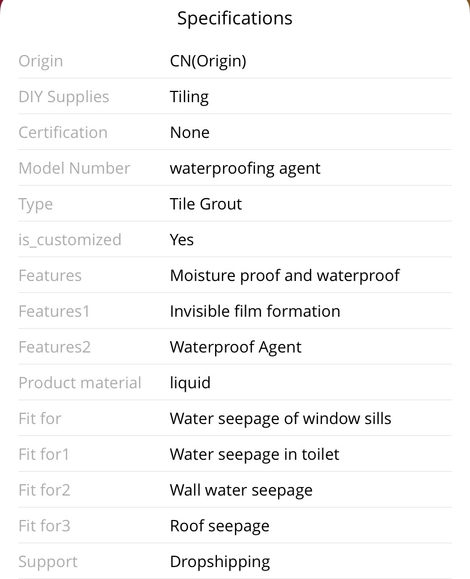Image resolution: width=470 pixels, height=579 pixels.
Task: Tap the Product material label
Action: click(x=79, y=383)
